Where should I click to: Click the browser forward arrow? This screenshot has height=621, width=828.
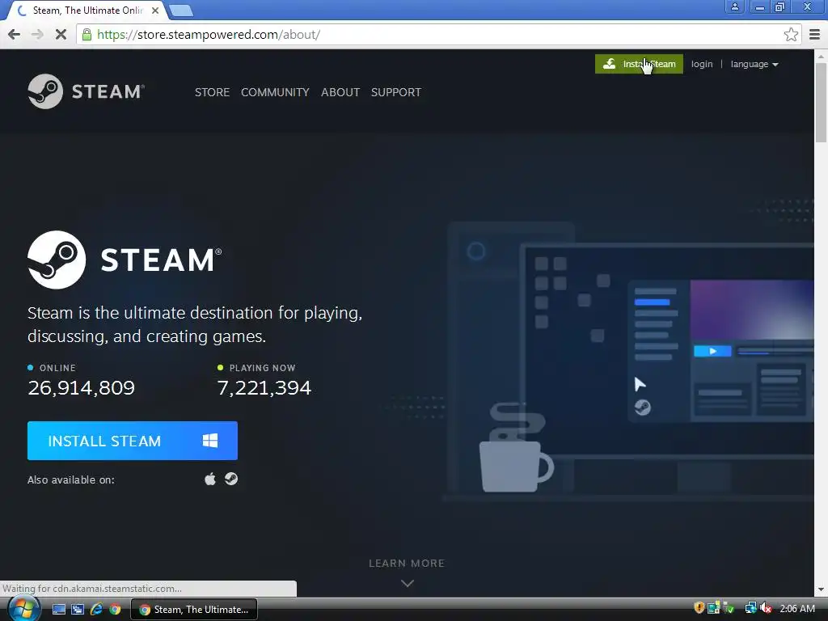37,35
